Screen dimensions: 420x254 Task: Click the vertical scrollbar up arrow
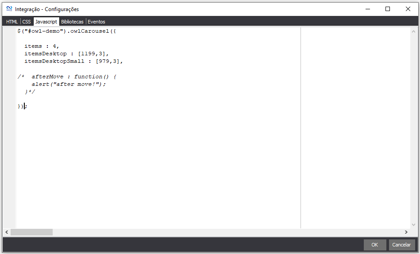point(413,31)
